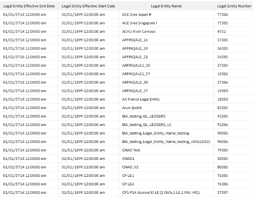253x197 pixels.
Task: Select the end date in BIA_testing_GL_LEDGERS_v2 row
Action: click(x=24, y=124)
